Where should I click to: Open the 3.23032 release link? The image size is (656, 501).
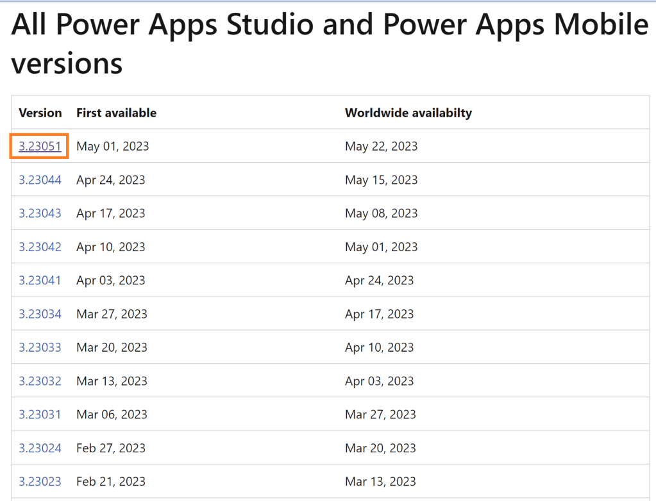point(40,381)
